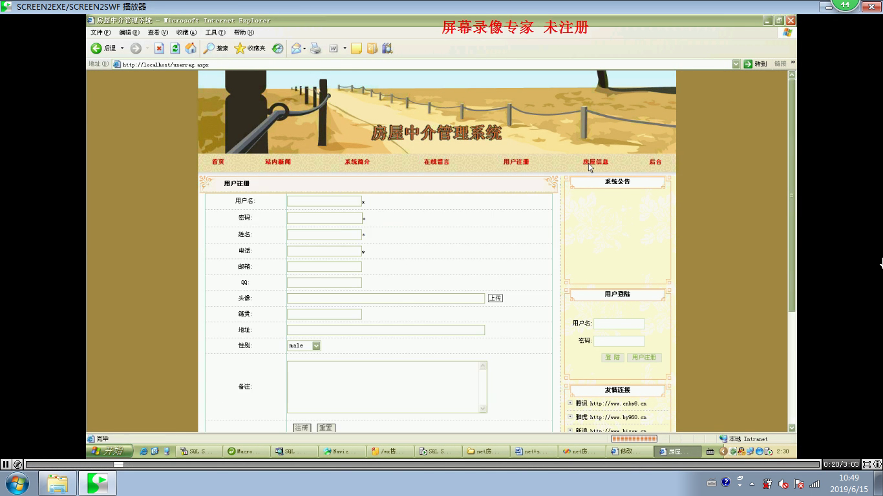Click the circular icon next to pause button
The width and height of the screenshot is (883, 496).
point(18,464)
